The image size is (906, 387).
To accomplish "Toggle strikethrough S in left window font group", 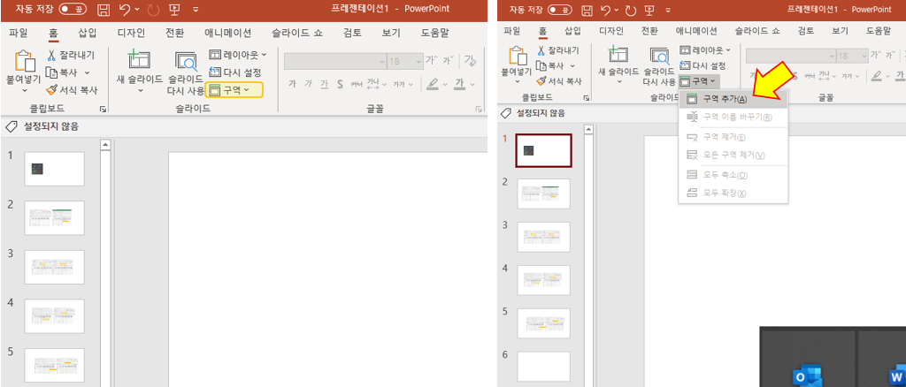I will pos(341,84).
